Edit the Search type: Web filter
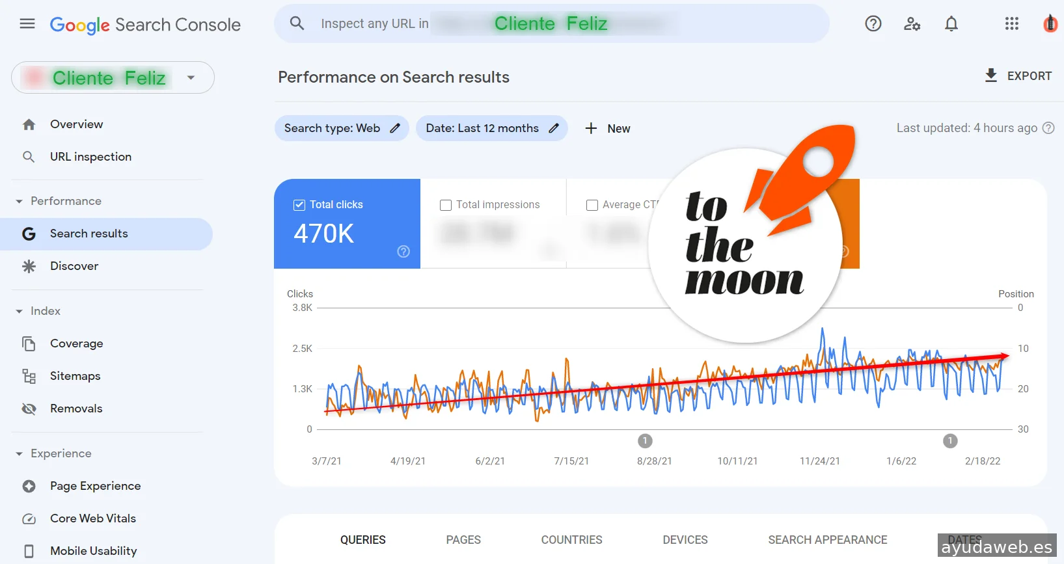Viewport: 1064px width, 564px height. [395, 128]
